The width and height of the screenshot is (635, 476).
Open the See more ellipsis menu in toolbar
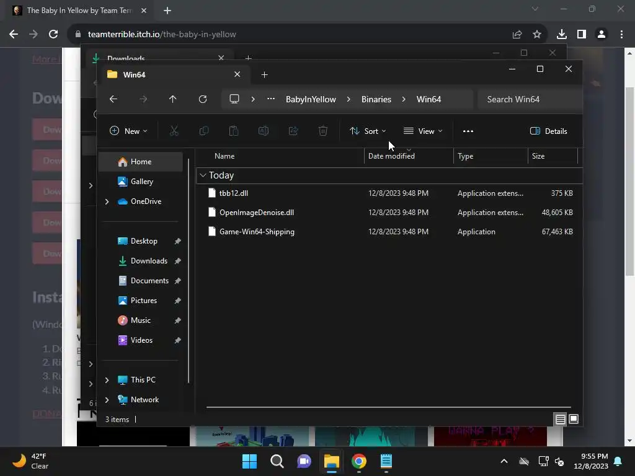(468, 131)
